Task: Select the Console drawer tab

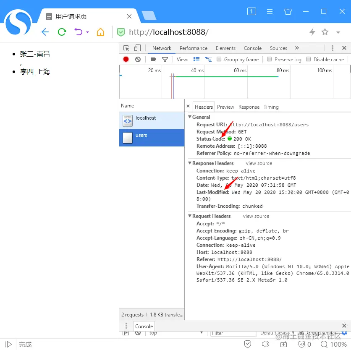Action: 144,326
